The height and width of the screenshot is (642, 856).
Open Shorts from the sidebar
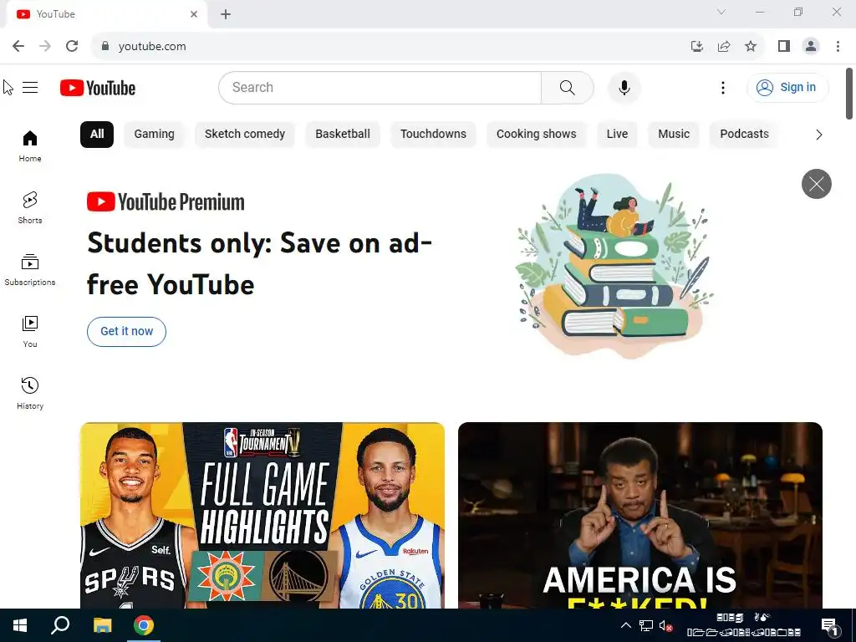30,207
